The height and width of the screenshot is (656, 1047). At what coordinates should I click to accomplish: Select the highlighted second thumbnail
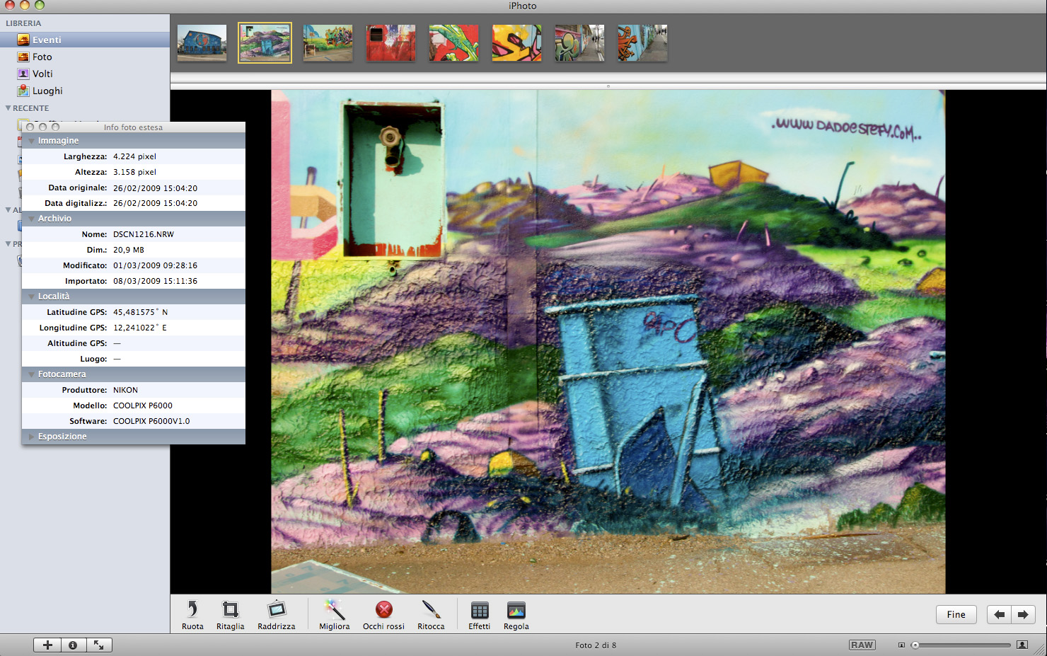265,42
